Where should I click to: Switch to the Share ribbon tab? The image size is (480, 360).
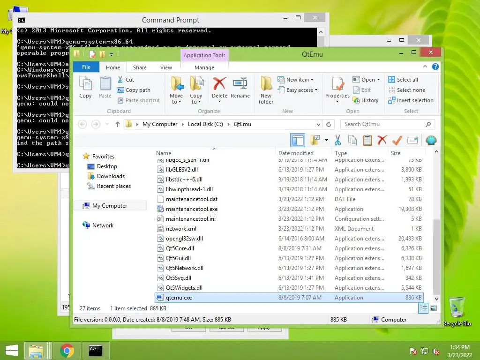pos(140,67)
